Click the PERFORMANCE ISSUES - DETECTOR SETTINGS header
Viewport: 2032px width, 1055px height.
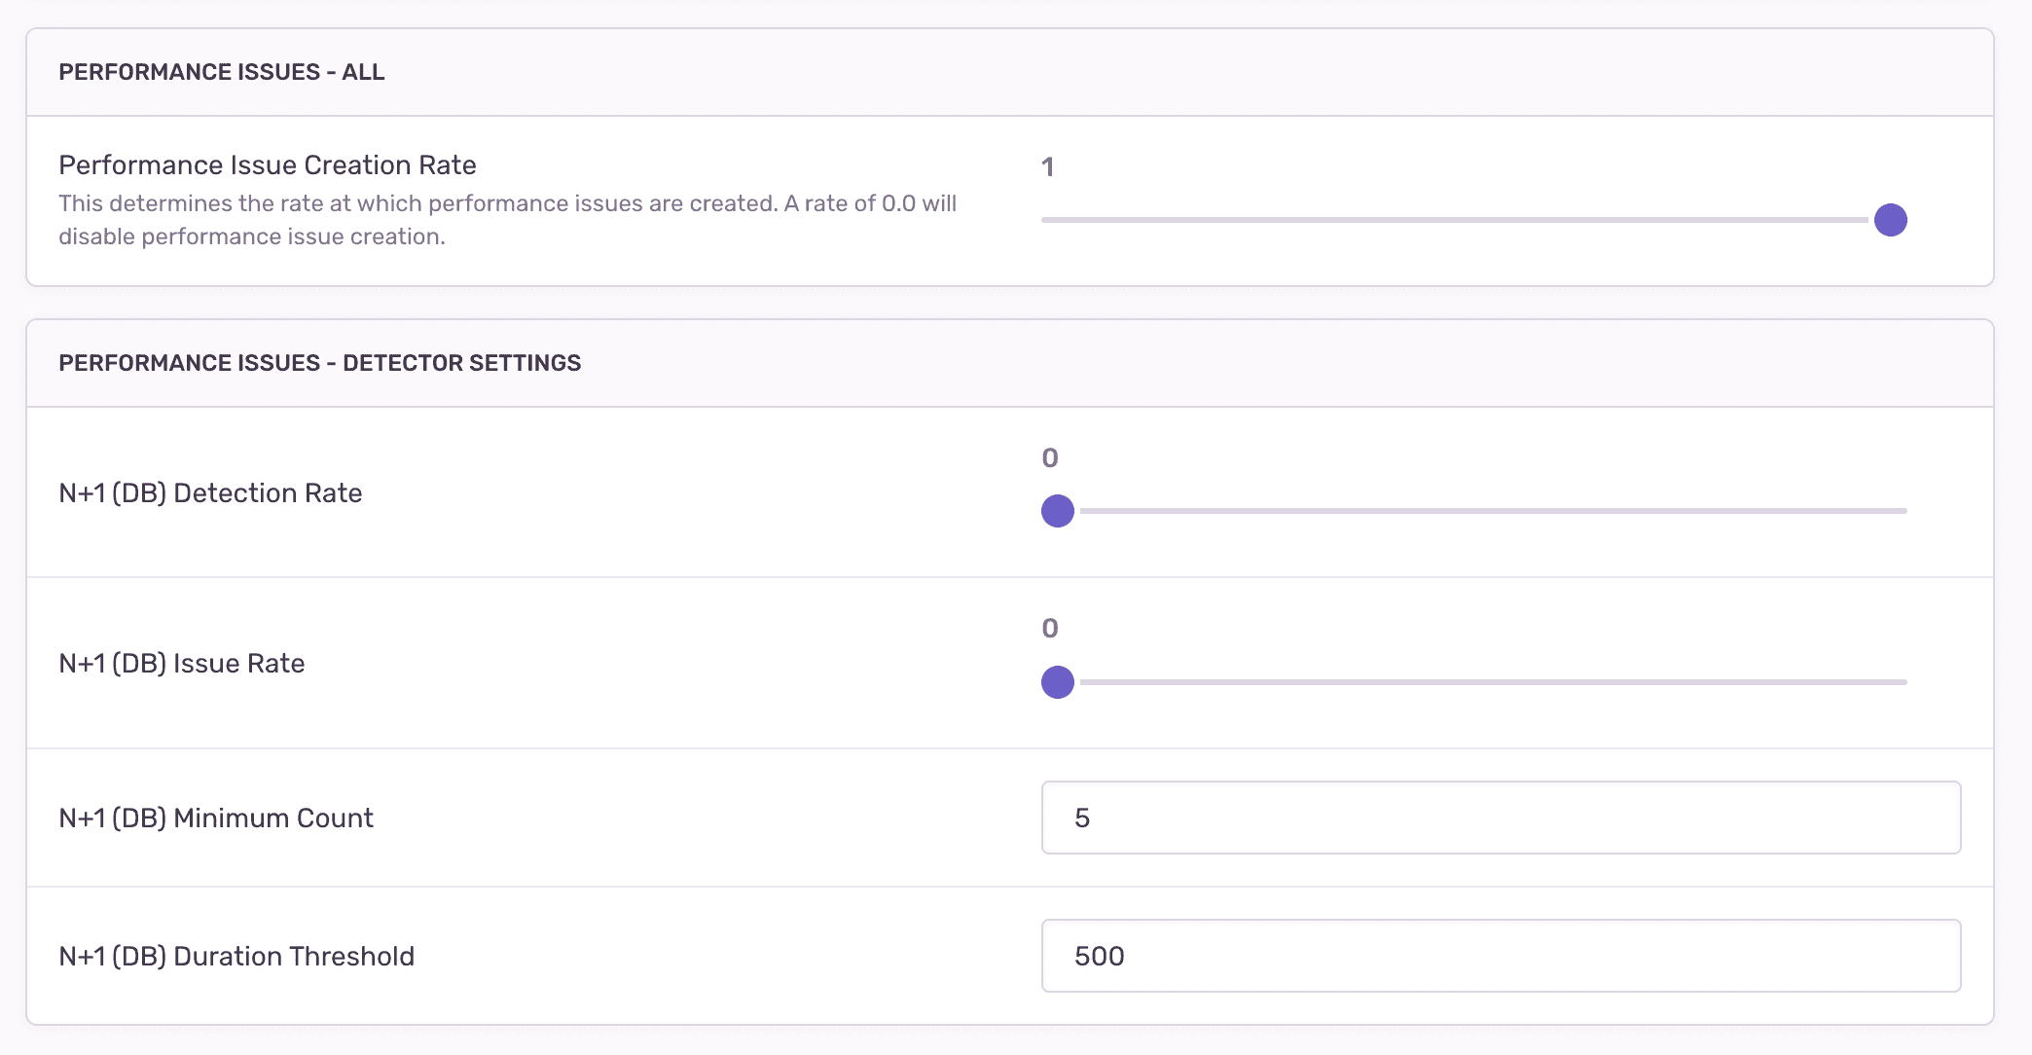319,362
